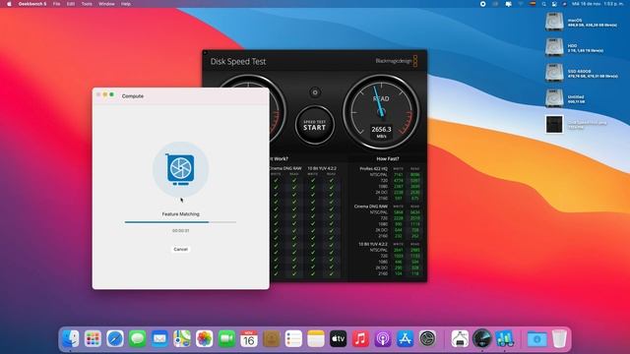Open Calendar showing 16 in dock
630x354 pixels.
[x=249, y=339]
